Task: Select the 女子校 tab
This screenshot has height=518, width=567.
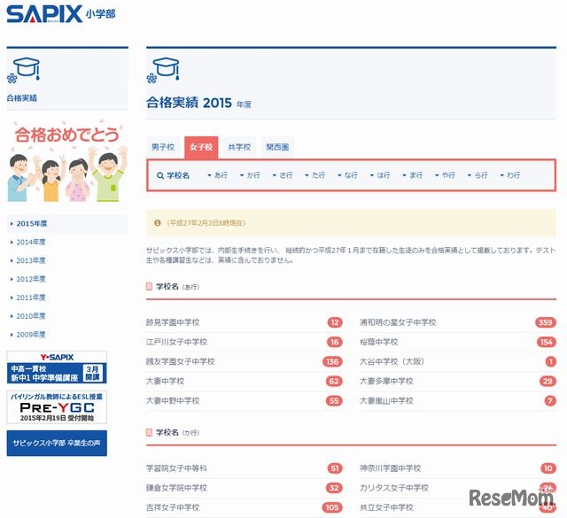Action: [x=201, y=147]
